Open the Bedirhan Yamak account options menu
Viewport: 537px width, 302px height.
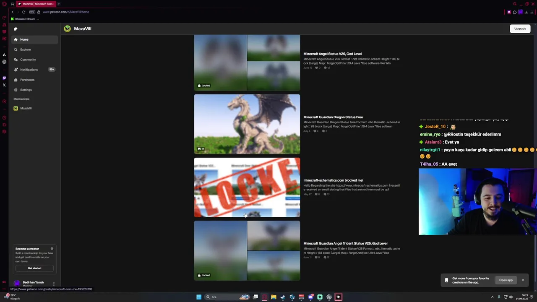54,284
